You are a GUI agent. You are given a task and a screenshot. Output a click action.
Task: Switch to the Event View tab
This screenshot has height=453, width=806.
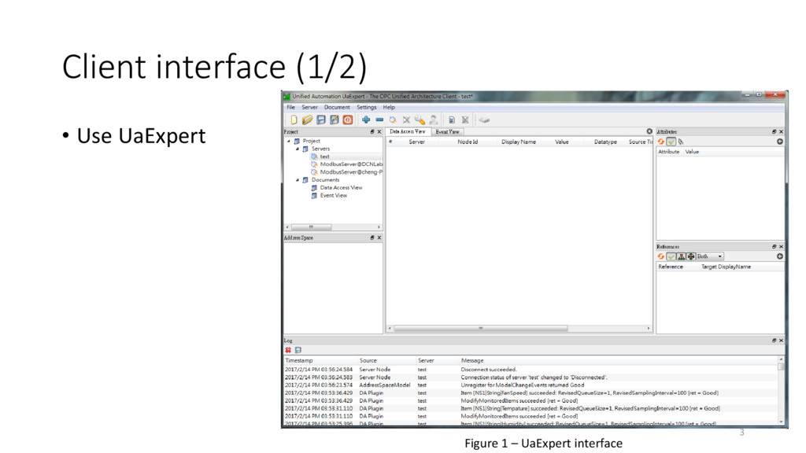coord(447,131)
